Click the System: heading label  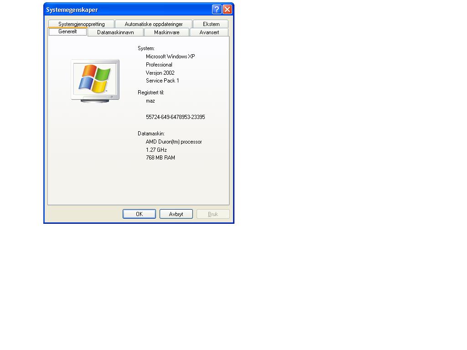pyautogui.click(x=146, y=48)
